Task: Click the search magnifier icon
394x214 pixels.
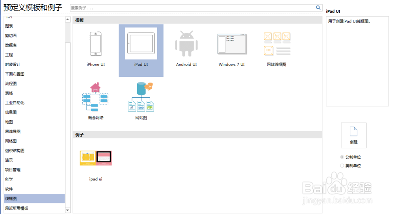Action: click(x=318, y=7)
